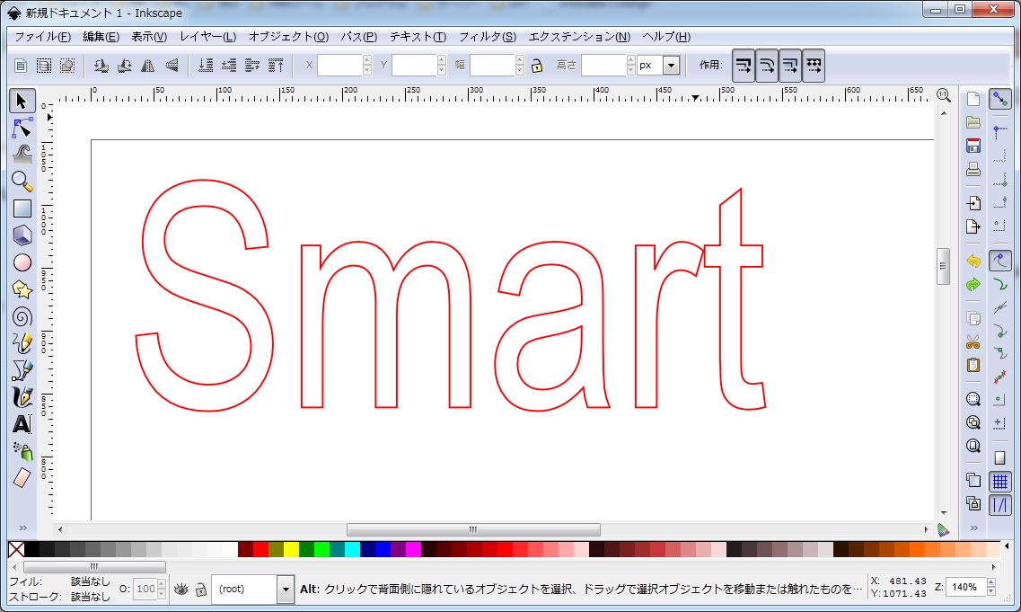Screen dimensions: 1021x612
Task: Open the Open-file folder icon
Action: pyautogui.click(x=973, y=122)
